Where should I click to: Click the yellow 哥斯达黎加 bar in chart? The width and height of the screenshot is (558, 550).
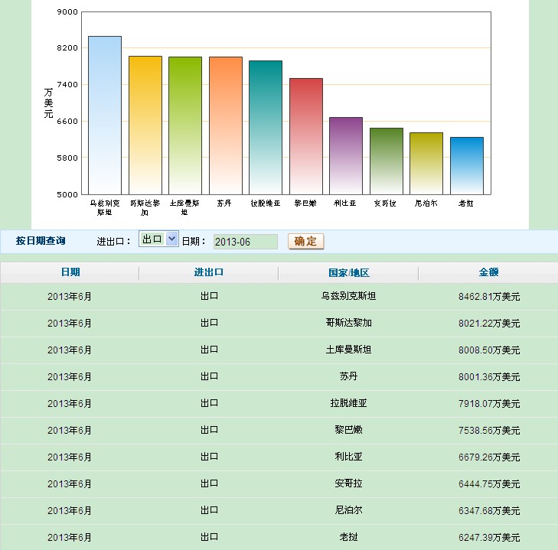145,125
